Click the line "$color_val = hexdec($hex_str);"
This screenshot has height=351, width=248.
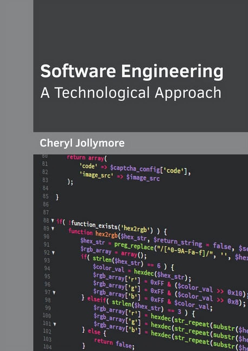tap(142, 272)
